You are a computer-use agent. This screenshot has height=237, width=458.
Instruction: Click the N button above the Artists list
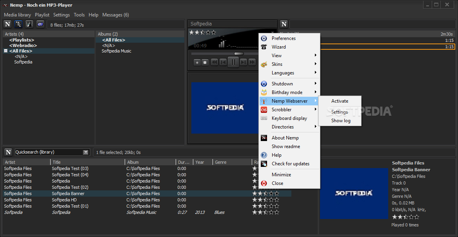coord(7,24)
